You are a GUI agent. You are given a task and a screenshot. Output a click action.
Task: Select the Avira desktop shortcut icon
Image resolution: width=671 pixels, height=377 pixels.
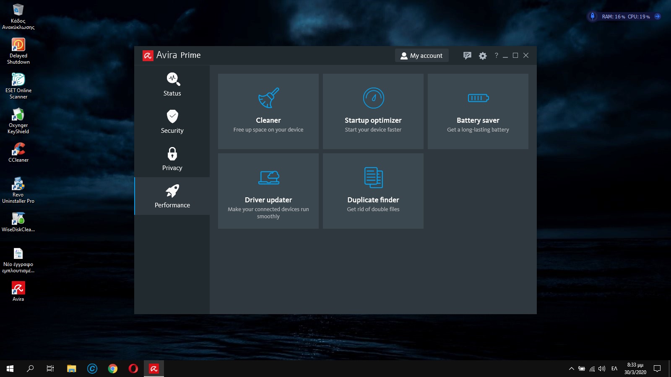coord(18,291)
